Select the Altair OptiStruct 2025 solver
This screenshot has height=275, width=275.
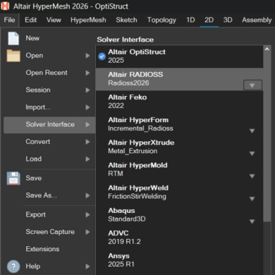pyautogui.click(x=180, y=56)
